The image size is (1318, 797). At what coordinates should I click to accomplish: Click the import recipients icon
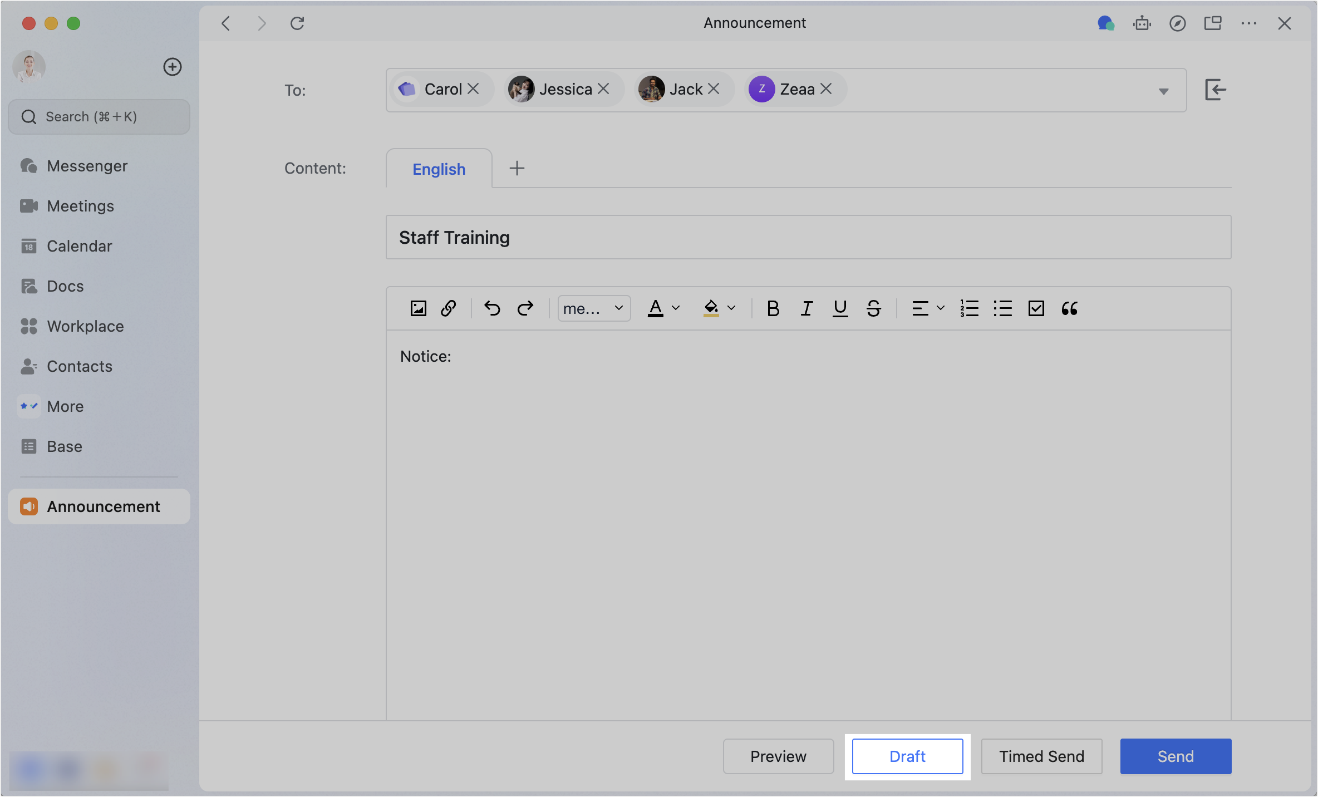pyautogui.click(x=1215, y=90)
